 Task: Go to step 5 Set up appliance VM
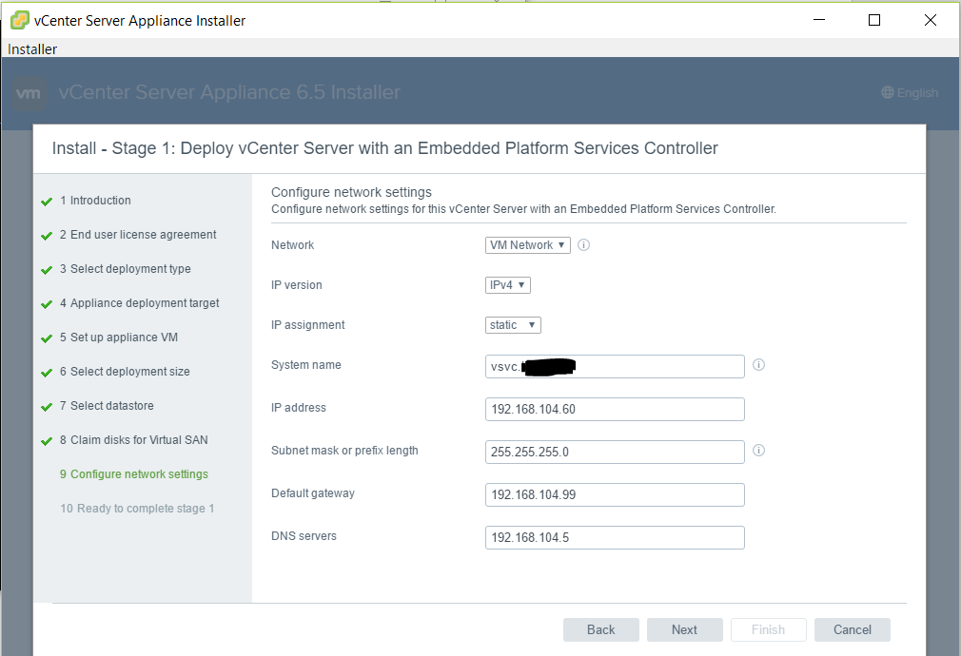119,338
